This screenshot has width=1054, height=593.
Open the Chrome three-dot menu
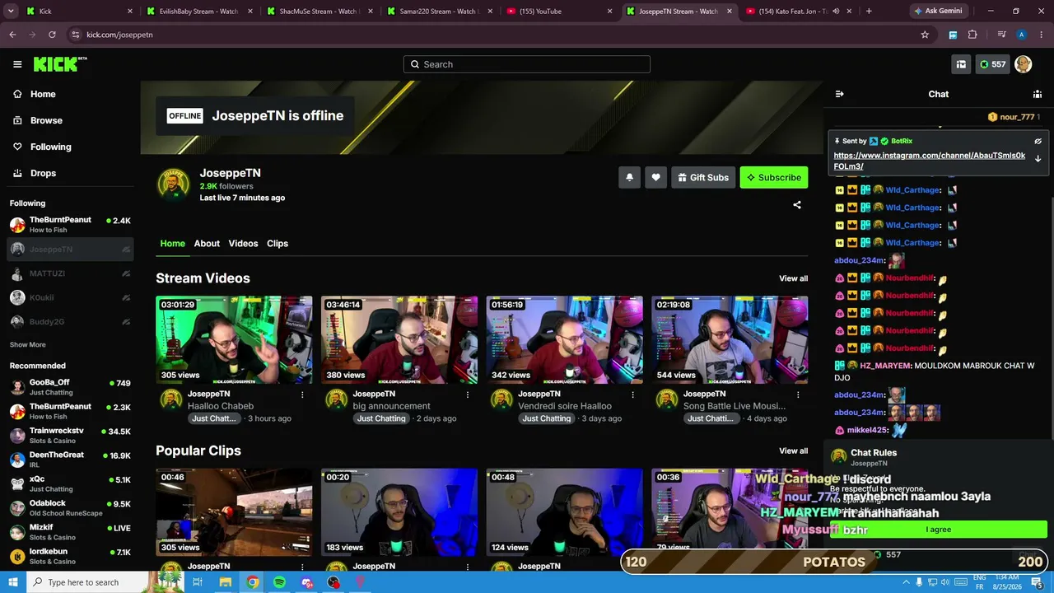click(x=1041, y=35)
